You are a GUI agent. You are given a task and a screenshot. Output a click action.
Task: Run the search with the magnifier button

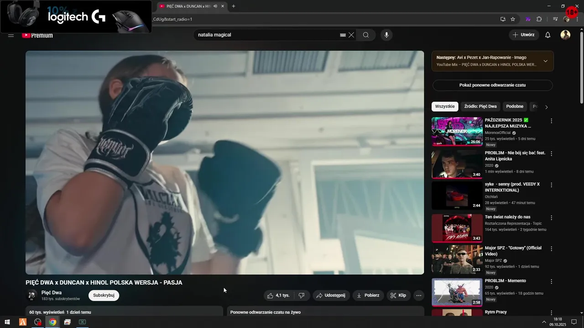(366, 35)
